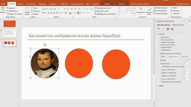Screen dimensions: 191x107
Task: Select 'Нет заливки' no fill radio
Action: pyautogui.click(x=160, y=37)
